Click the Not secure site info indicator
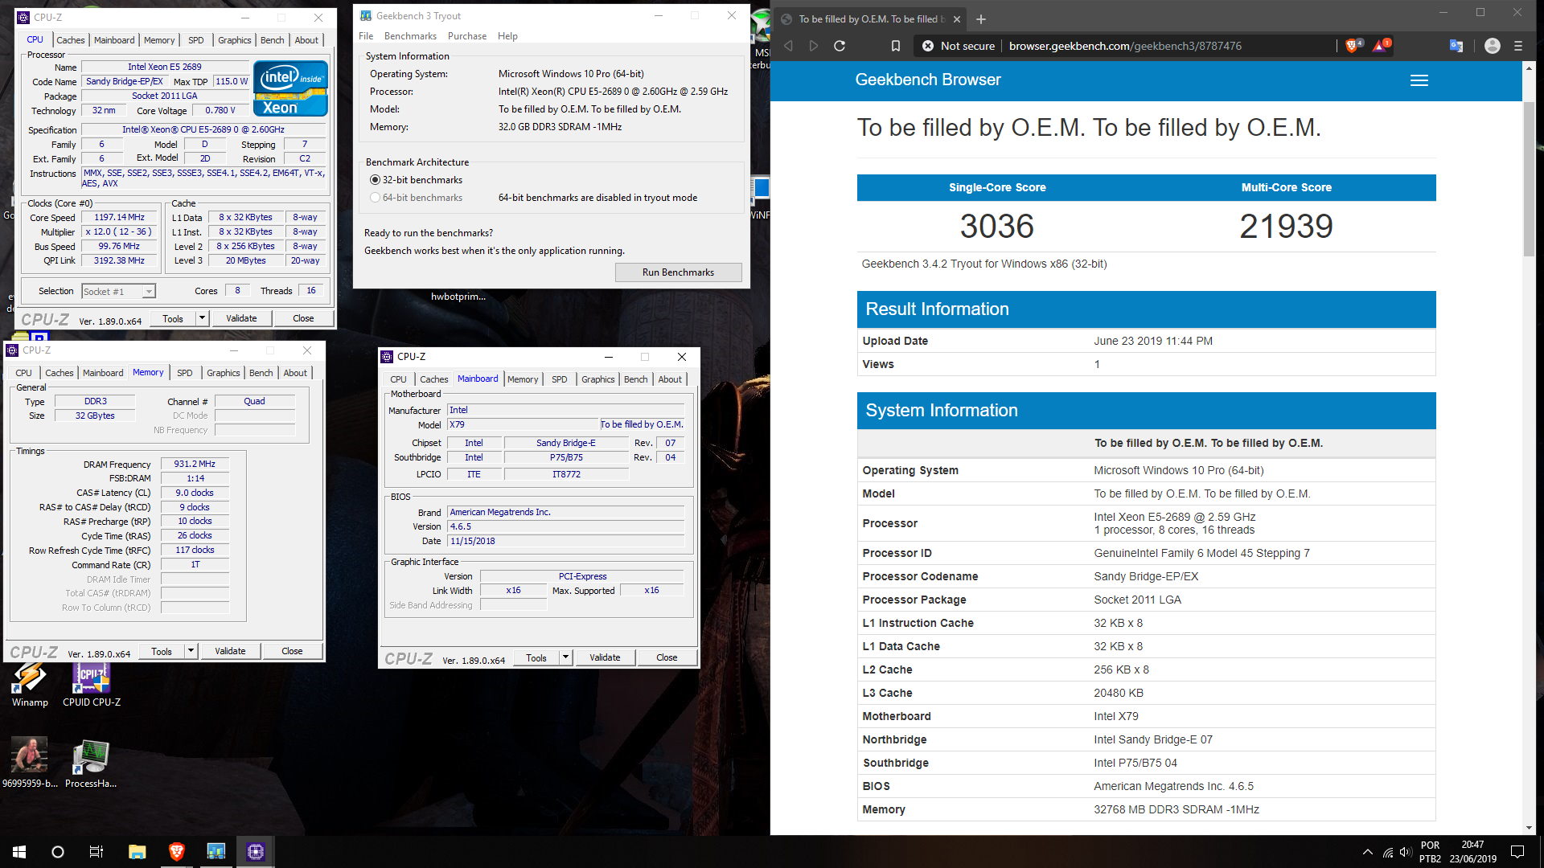 [x=959, y=46]
